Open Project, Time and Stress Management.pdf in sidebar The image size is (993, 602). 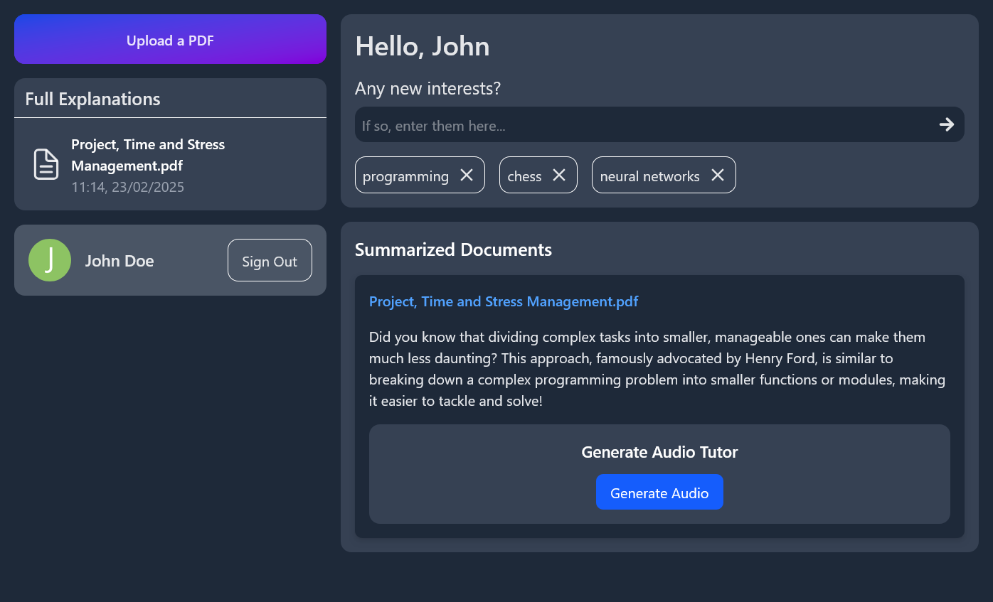[x=148, y=155]
